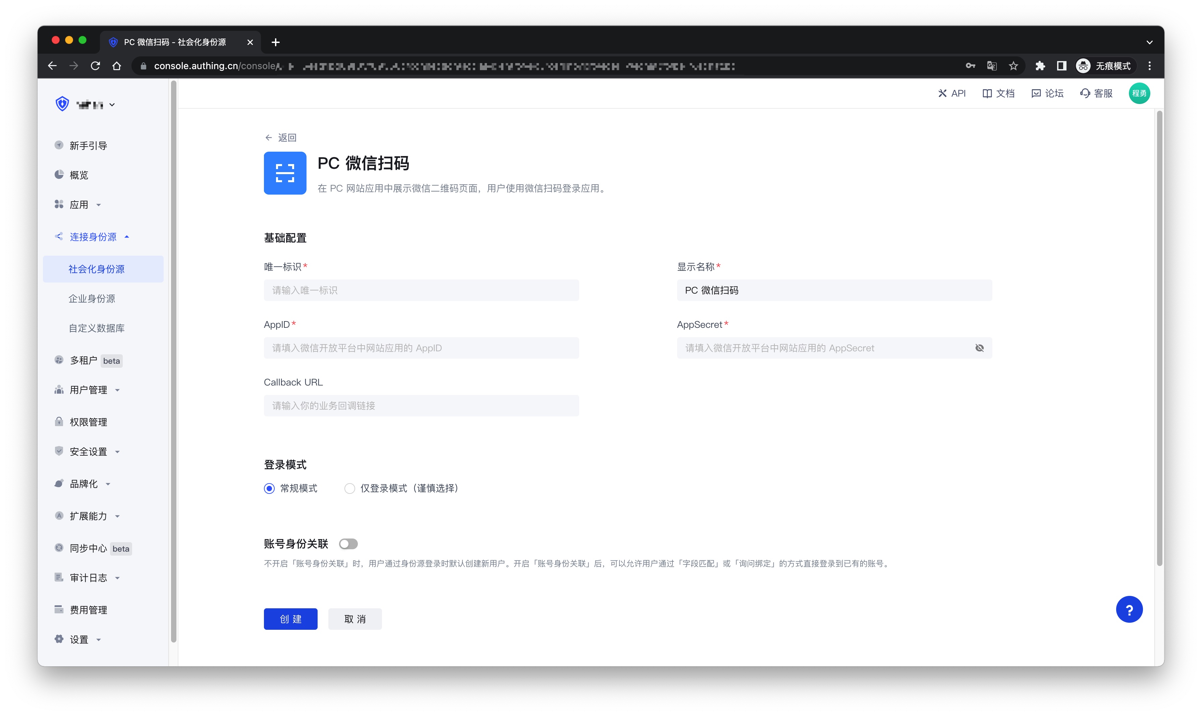Collapse the 连接身份源 sidebar section

click(93, 237)
